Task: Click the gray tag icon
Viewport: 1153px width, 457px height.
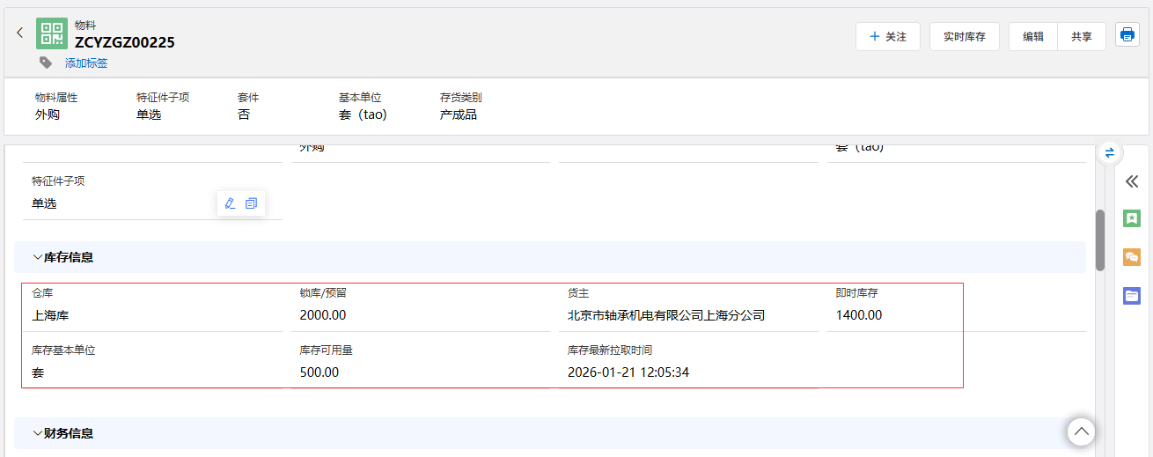Action: [x=46, y=63]
